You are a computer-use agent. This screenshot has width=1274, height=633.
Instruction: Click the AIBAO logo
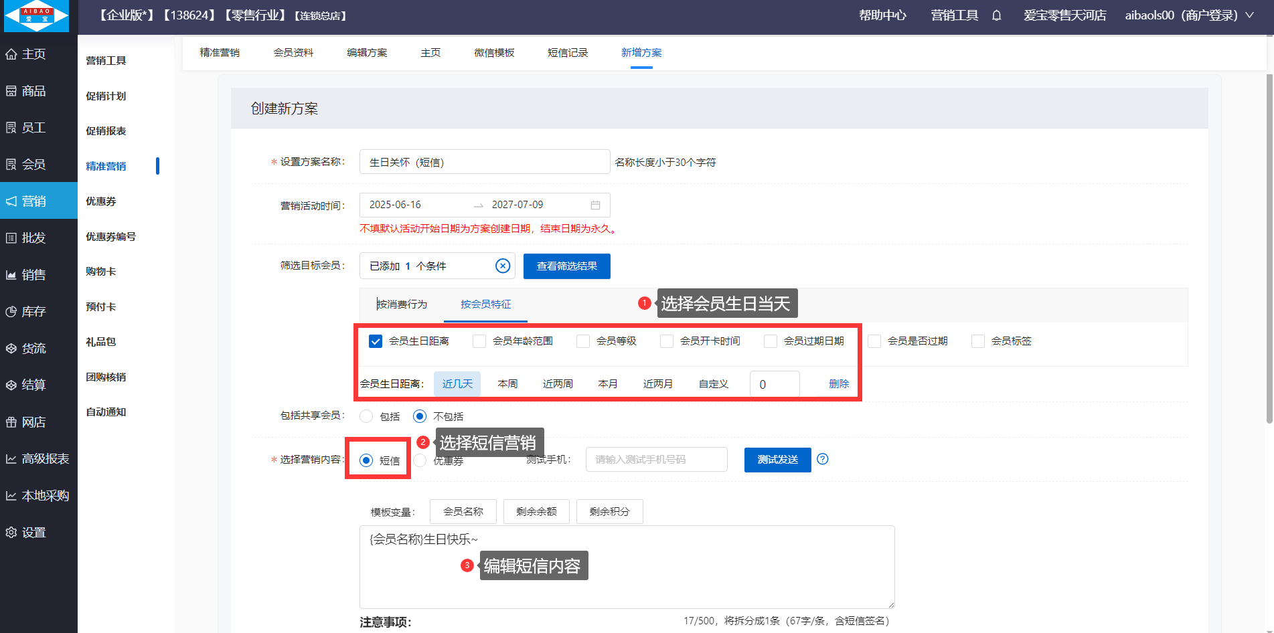coord(37,16)
